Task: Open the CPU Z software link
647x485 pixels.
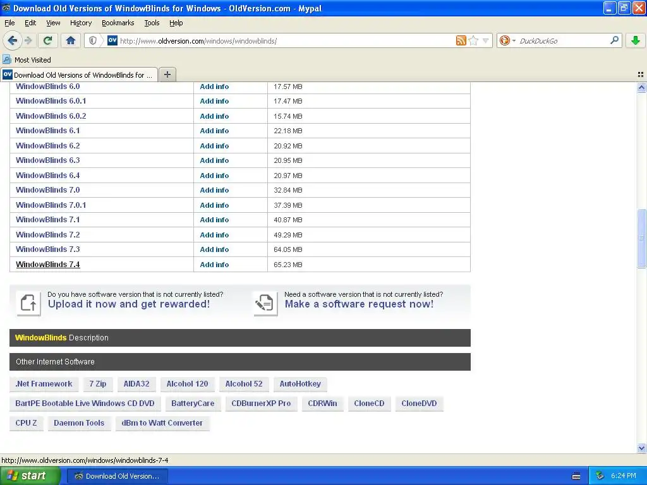Action: [x=26, y=423]
